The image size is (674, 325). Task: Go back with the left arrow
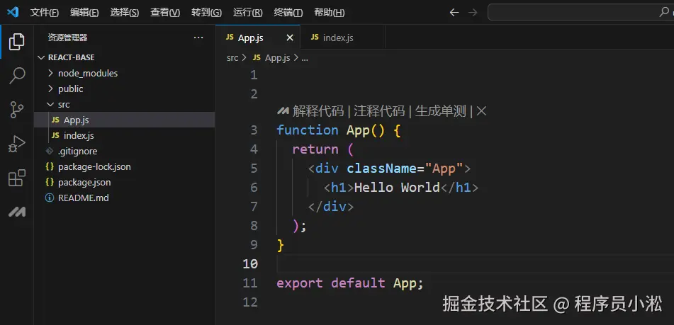(x=454, y=13)
